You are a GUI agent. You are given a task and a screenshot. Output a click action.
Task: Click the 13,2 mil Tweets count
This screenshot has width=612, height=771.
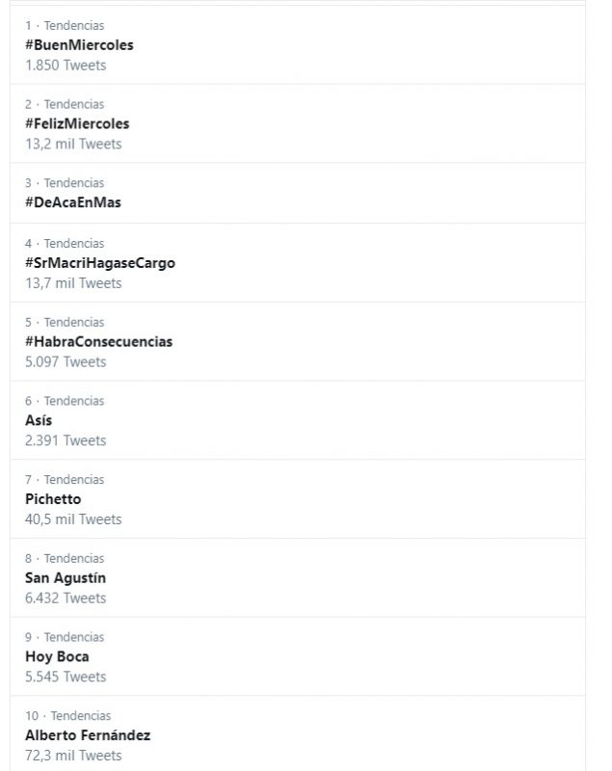(73, 145)
